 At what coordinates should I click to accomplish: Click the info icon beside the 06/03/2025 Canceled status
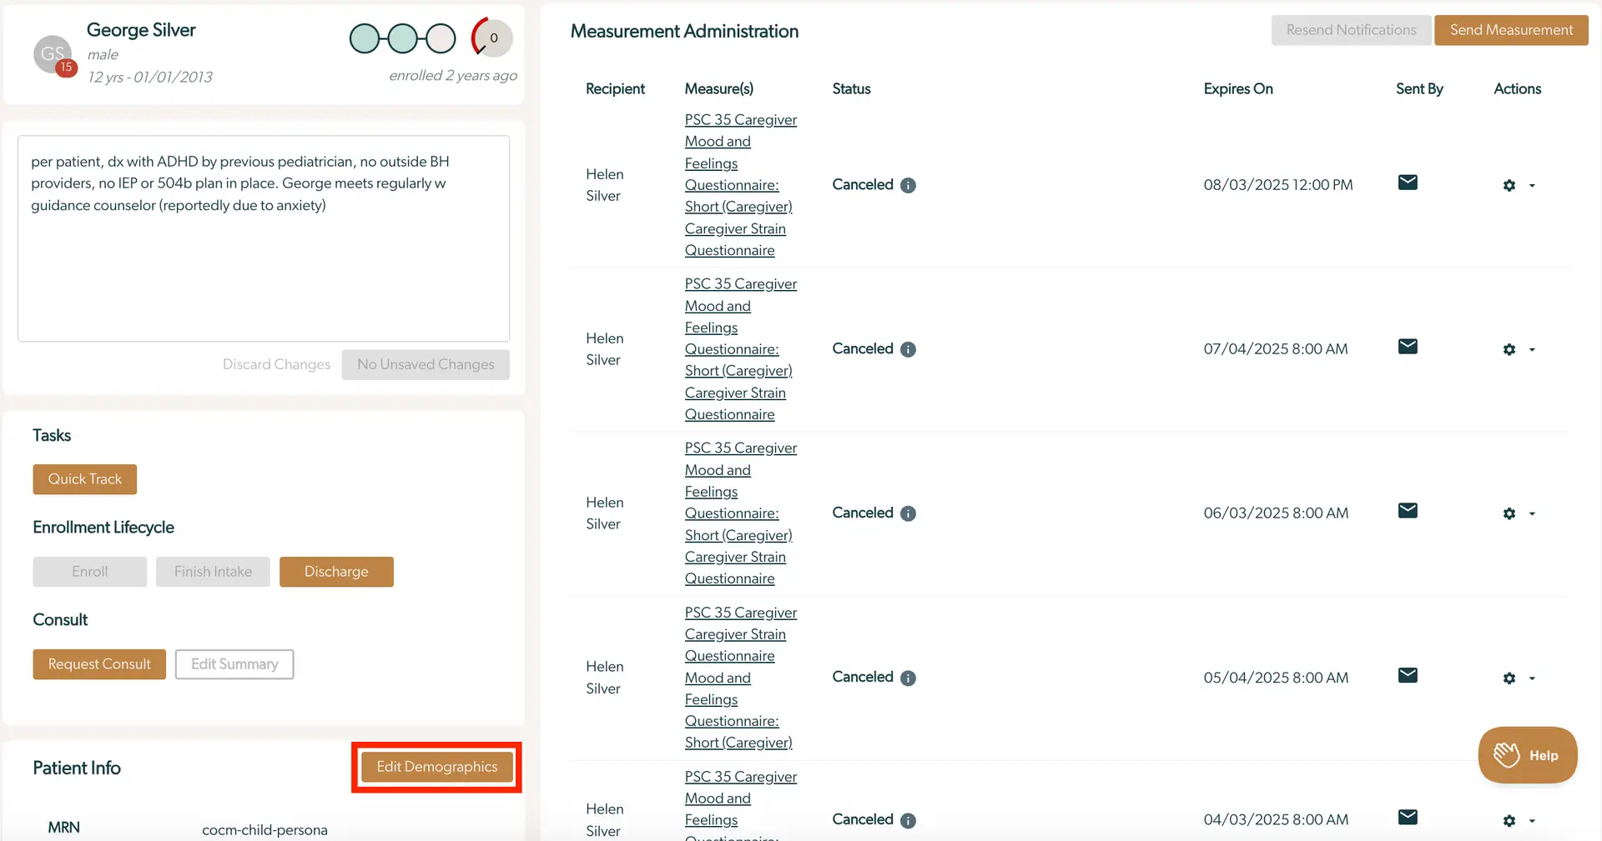coord(908,513)
